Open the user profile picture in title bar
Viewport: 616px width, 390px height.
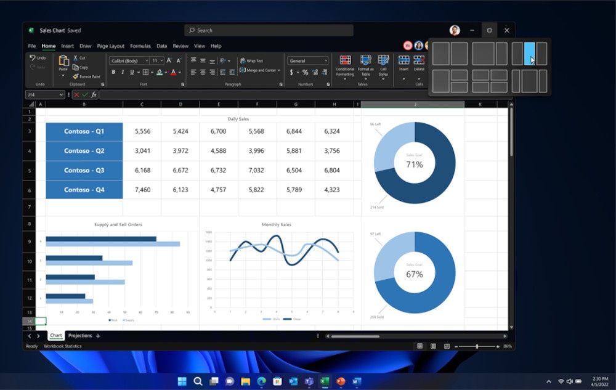(455, 30)
